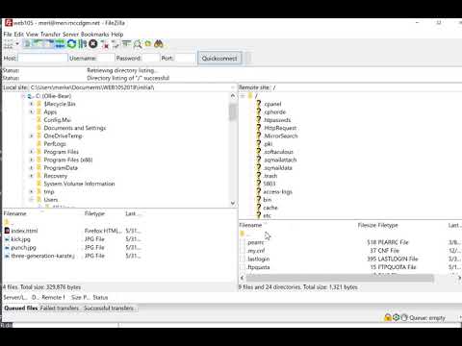Select the remote .softaculous folder
This screenshot has height=346, width=462.
click(278, 152)
